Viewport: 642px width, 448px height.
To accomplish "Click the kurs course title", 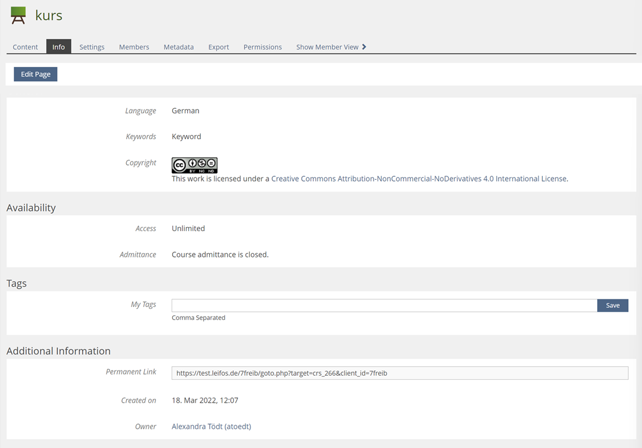I will coord(48,16).
